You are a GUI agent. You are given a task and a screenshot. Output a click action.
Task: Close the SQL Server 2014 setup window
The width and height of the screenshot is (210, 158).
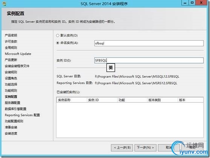point(201,3)
